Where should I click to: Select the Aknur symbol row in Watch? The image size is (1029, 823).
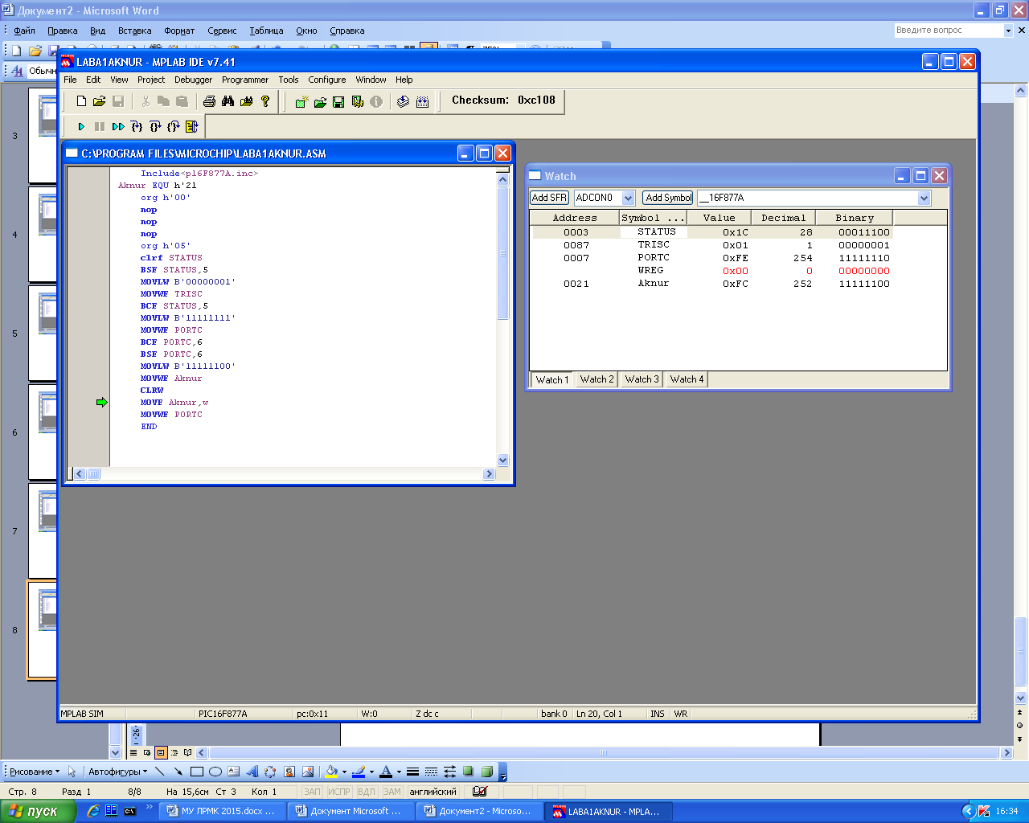tap(711, 284)
